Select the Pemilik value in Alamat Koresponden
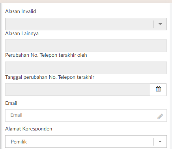172x149 pixels. tap(19, 142)
